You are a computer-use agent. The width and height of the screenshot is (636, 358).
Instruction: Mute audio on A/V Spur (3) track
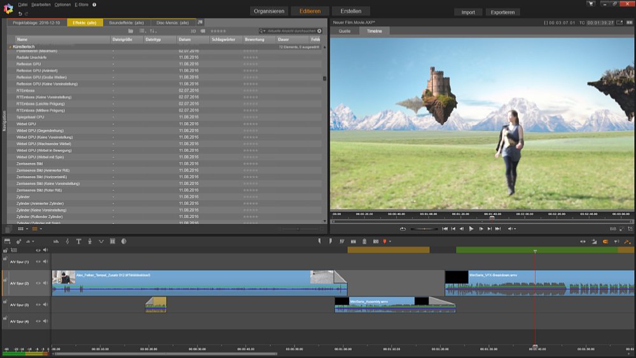tap(45, 305)
